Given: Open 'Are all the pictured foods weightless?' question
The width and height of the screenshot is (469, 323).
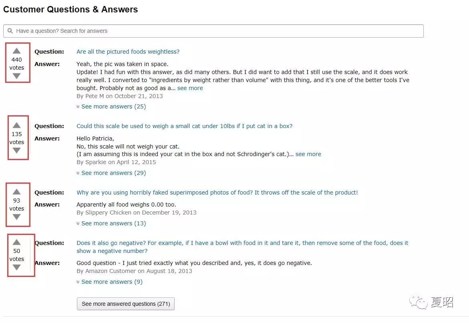Looking at the screenshot, I should click(128, 52).
